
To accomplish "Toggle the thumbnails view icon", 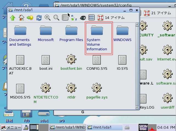I will (x=91, y=18).
